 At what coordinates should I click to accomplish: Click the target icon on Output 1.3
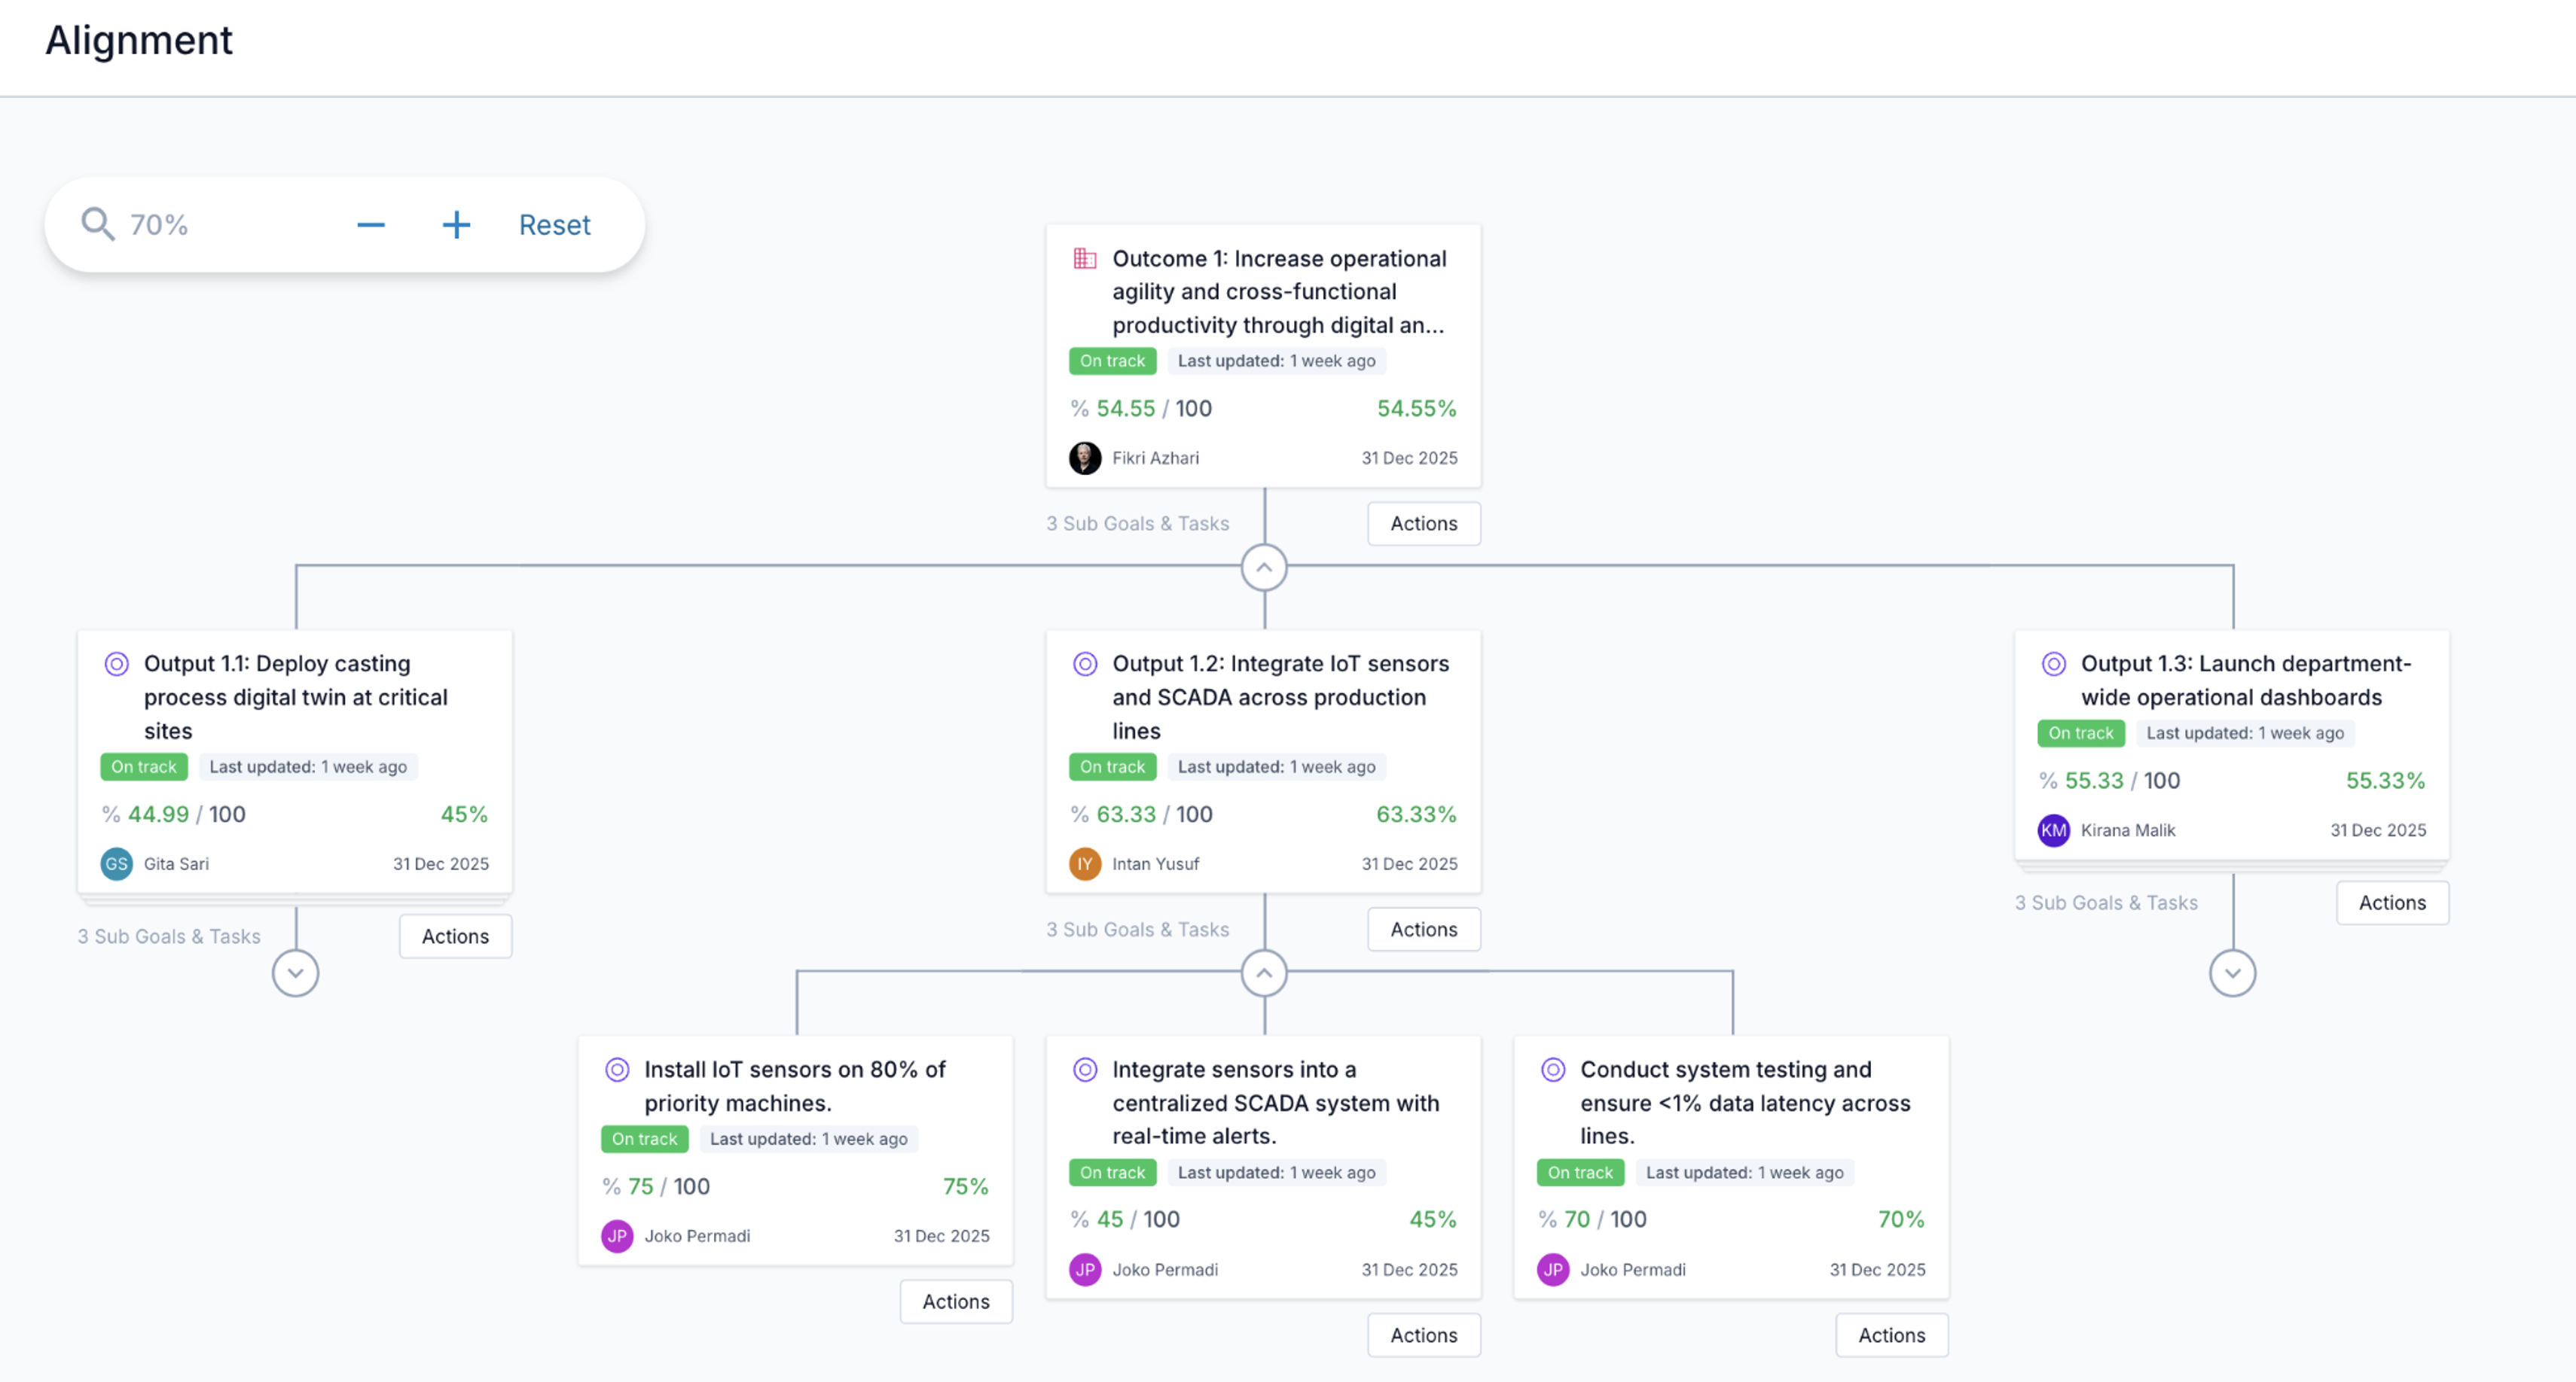tap(2053, 665)
